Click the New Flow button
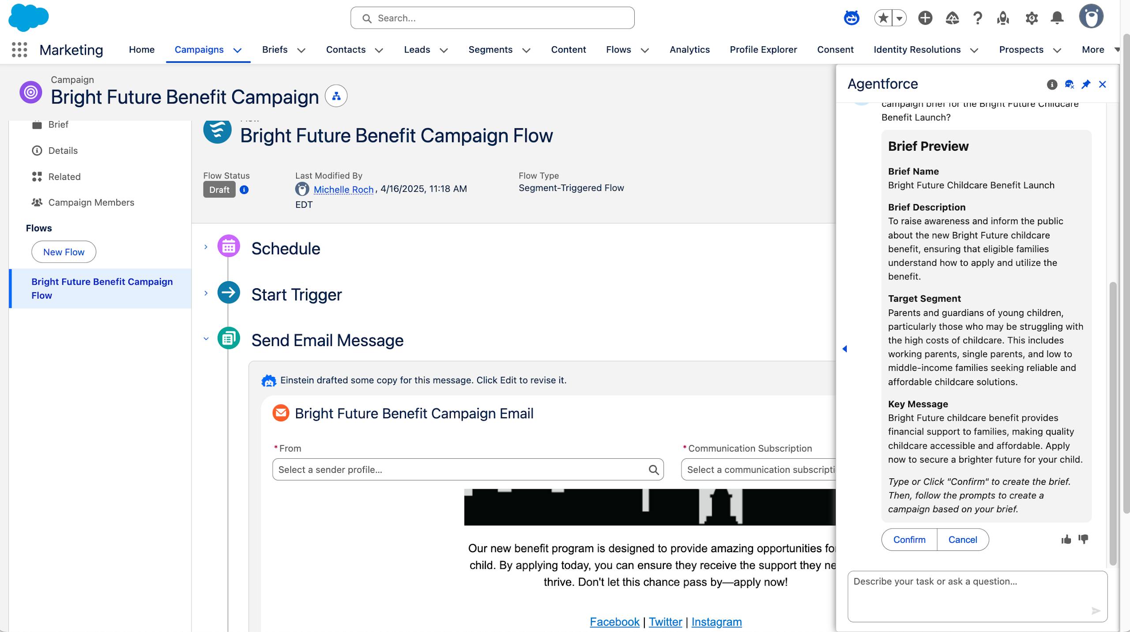 tap(64, 252)
